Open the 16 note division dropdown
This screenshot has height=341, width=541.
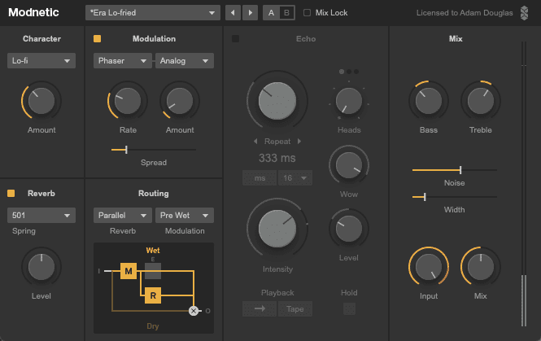pyautogui.click(x=295, y=177)
